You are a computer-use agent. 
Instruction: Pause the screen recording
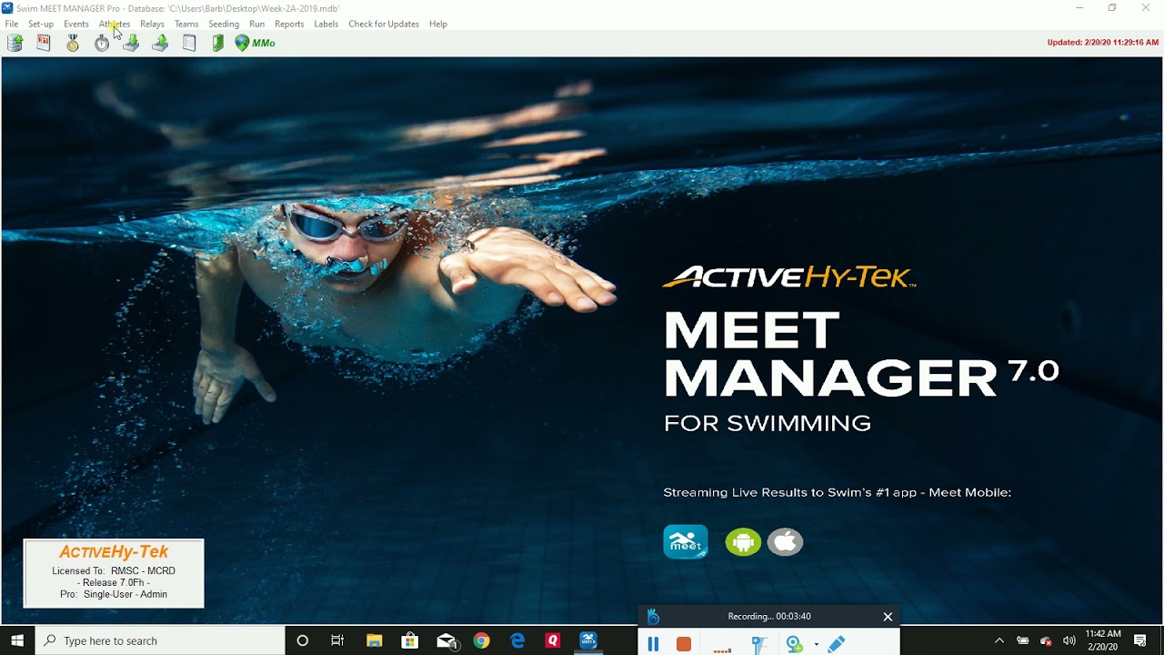653,644
